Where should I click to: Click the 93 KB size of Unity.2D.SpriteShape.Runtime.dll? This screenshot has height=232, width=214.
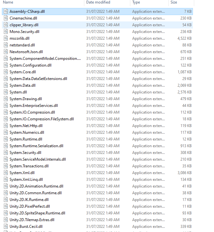187,213
